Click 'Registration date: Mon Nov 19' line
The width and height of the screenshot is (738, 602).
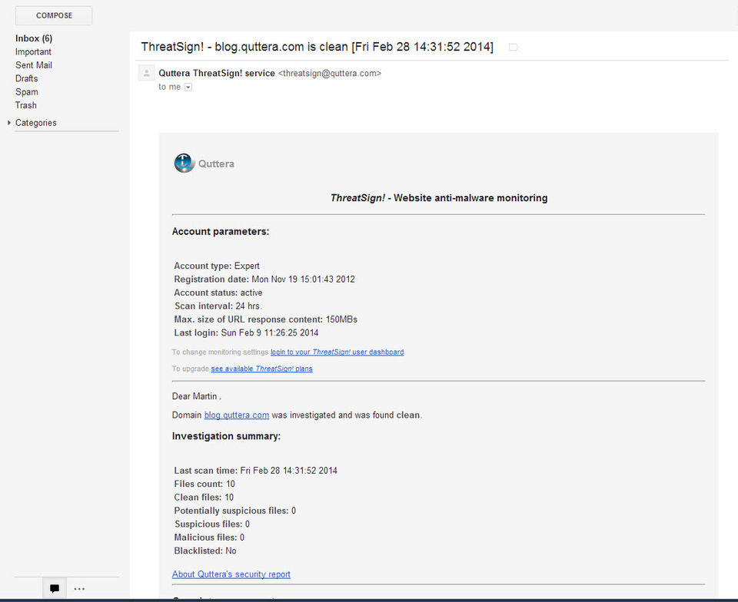pyautogui.click(x=264, y=279)
